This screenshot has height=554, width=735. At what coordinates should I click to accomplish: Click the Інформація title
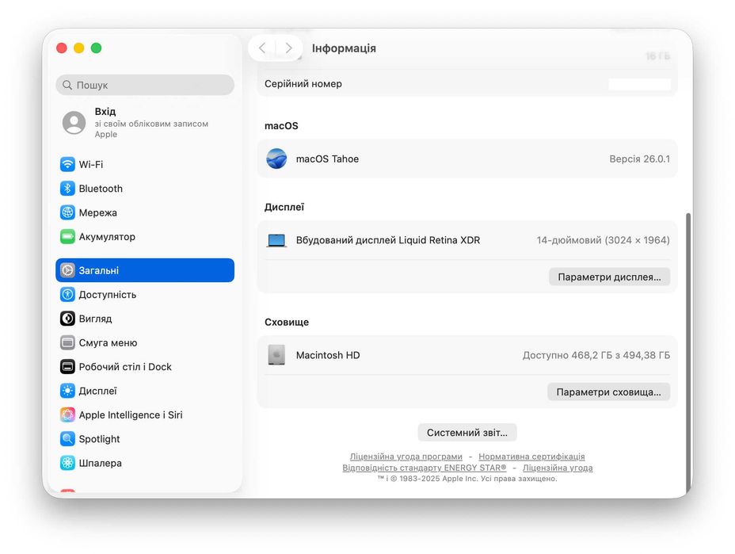point(344,48)
